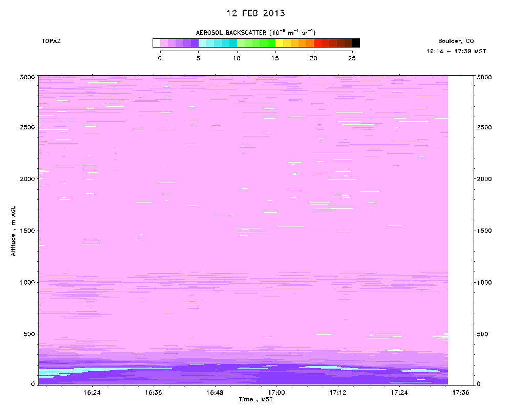The height and width of the screenshot is (409, 512).
Task: Click 2000 on the right altitude axis
Action: 484,179
